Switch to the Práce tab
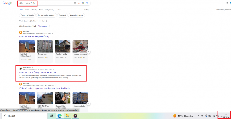 [x=27, y=10]
